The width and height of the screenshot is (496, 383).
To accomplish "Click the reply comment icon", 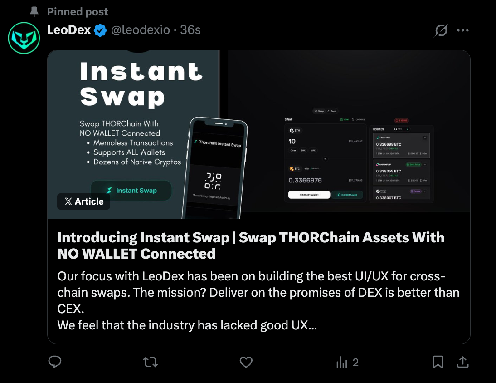I will tap(55, 362).
